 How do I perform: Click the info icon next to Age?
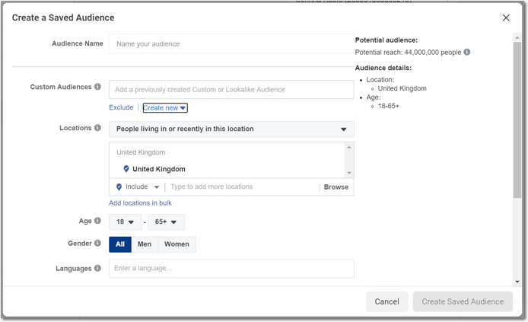[97, 221]
